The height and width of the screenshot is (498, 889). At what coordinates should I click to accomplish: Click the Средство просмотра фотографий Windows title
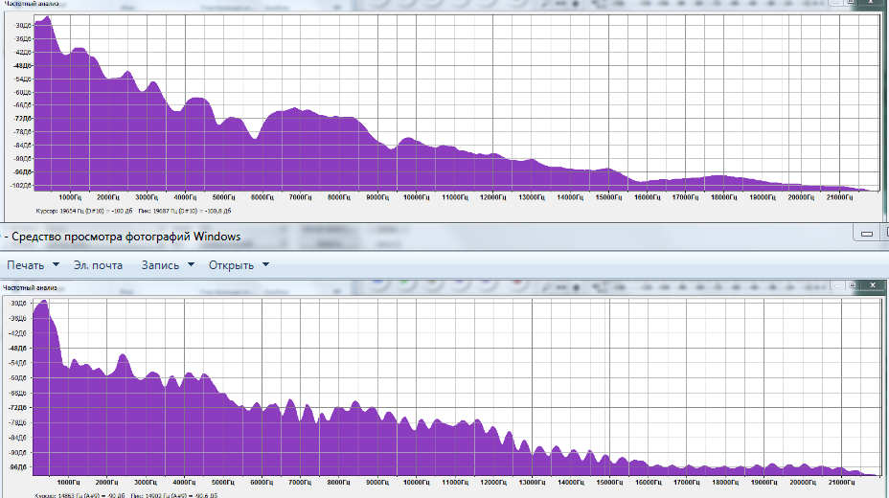coord(125,237)
